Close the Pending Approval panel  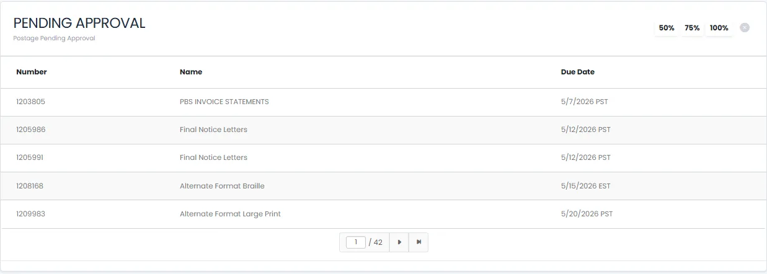pyautogui.click(x=745, y=28)
